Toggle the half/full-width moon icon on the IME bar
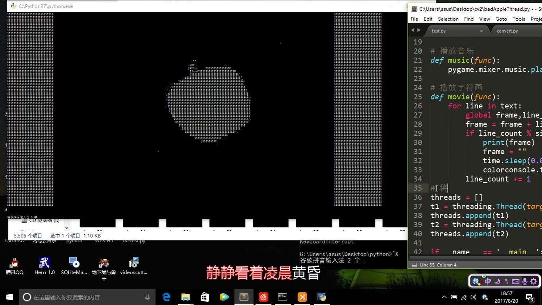 click(498, 282)
